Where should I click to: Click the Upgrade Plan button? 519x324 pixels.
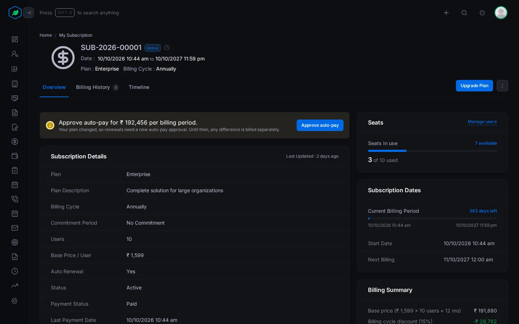(x=474, y=86)
